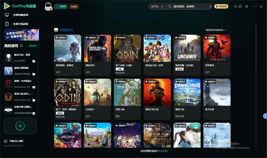Click the yellow mini-window mode icon
The width and height of the screenshot is (267, 158).
coord(240,6)
